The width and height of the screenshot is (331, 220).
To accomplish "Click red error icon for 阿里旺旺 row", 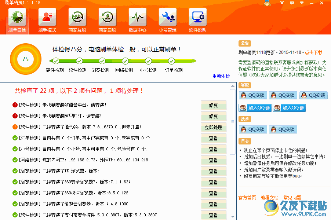I will 15,116.
